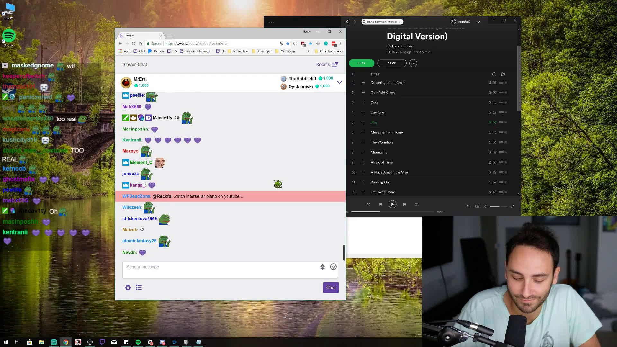Open the Spotify play queue icon
Image resolution: width=617 pixels, height=347 pixels.
[469, 207]
